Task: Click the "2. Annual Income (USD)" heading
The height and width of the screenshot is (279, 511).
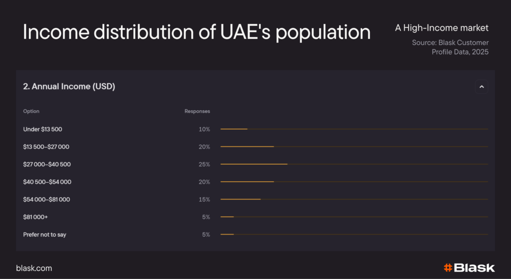Action: (x=69, y=87)
